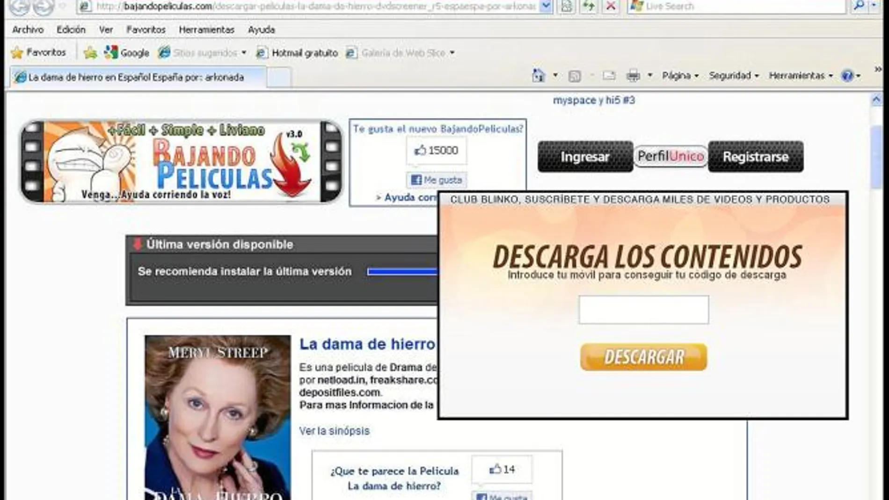
Task: Expand the search provider dropdown arrow
Action: click(x=874, y=6)
